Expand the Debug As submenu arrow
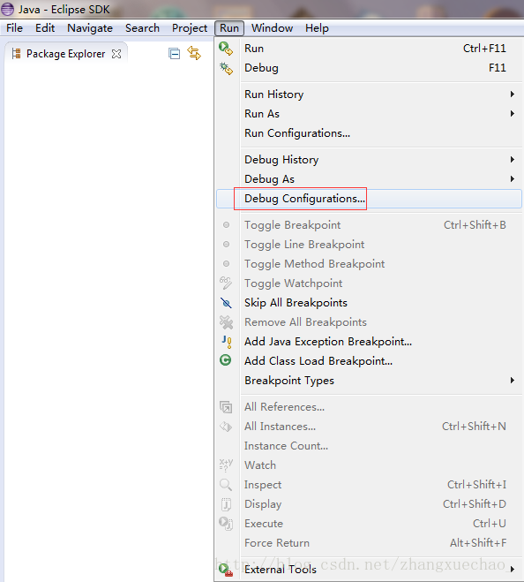This screenshot has height=582, width=524. tap(513, 179)
